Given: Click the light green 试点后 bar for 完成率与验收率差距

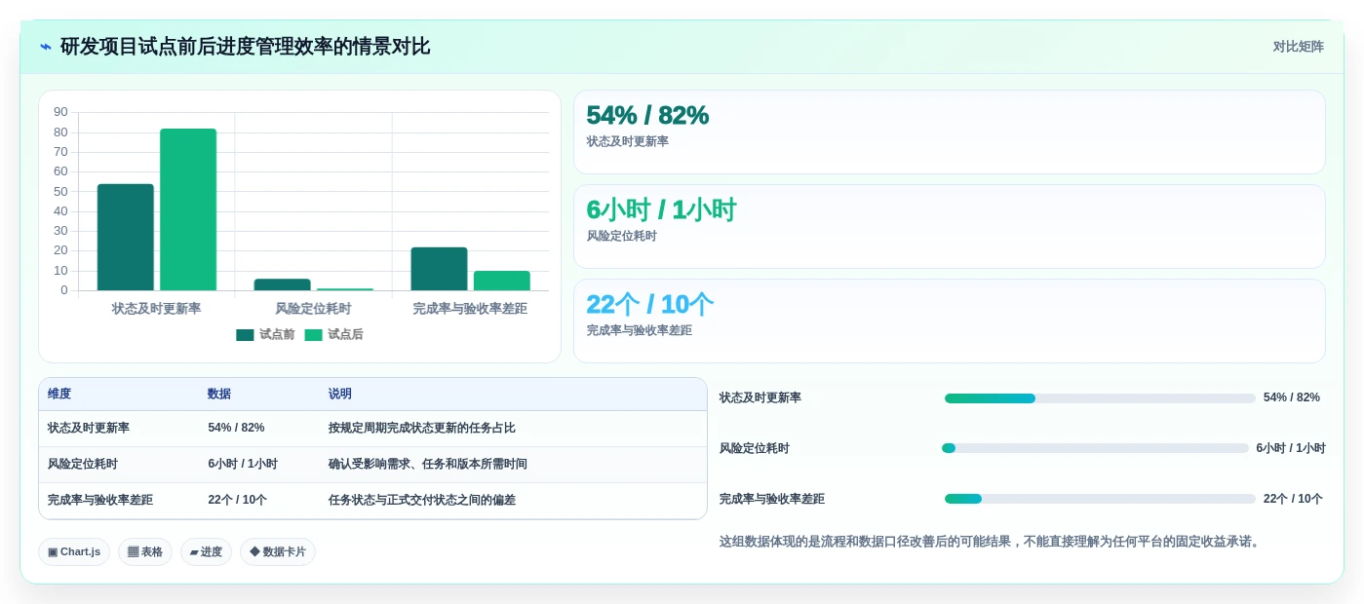Looking at the screenshot, I should coord(502,281).
